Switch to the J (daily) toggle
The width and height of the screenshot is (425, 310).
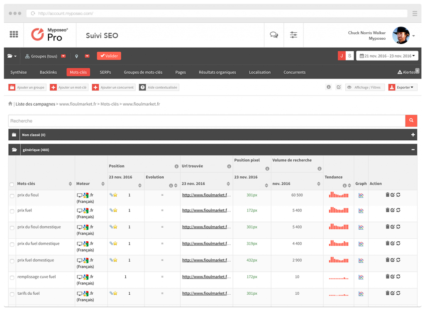[x=342, y=56]
